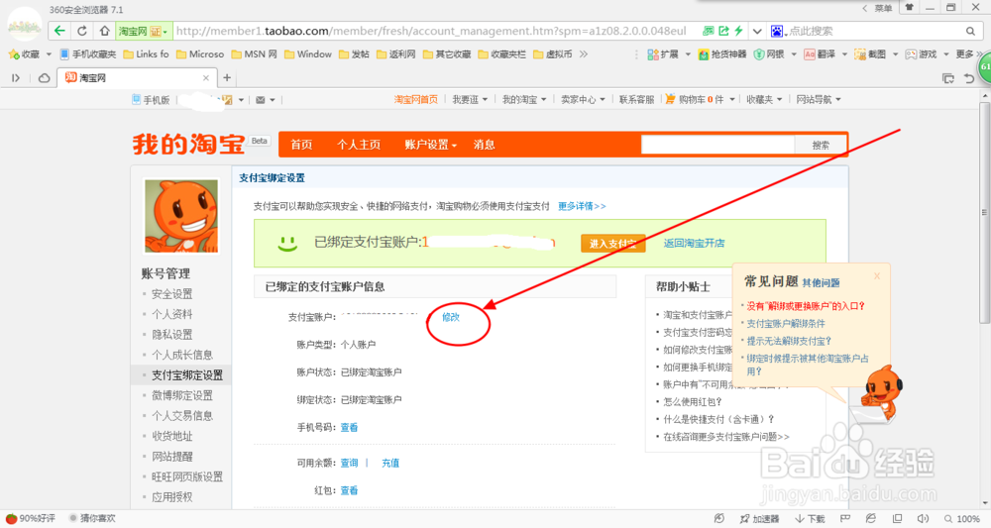Switch to the 首页 tab
The image size is (991, 528).
[301, 145]
